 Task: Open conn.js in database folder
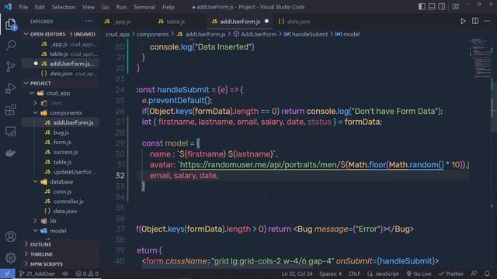(62, 191)
